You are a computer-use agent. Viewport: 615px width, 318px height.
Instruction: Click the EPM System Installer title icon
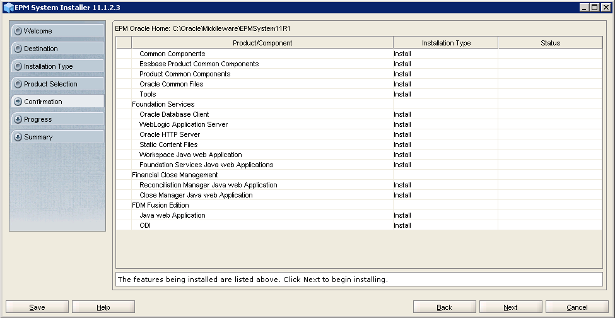click(8, 7)
